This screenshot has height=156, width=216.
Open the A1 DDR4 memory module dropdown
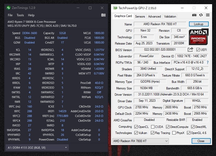click(x=37, y=148)
